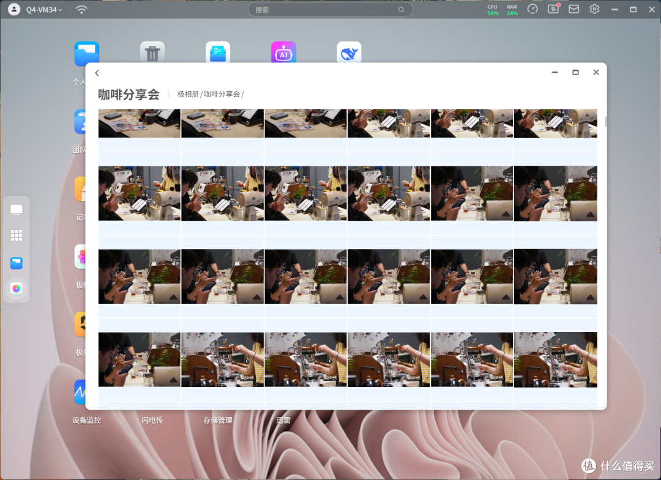Launch the AI assistant desktop icon
661x480 pixels.
coord(284,53)
